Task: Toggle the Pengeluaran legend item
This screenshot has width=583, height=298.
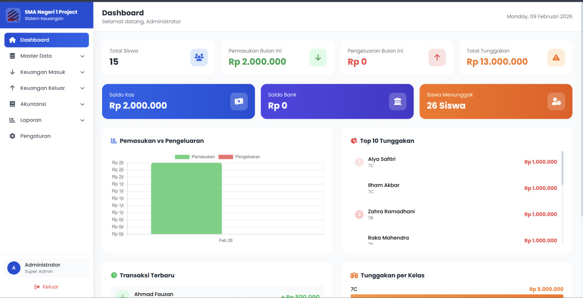Action: tap(240, 157)
